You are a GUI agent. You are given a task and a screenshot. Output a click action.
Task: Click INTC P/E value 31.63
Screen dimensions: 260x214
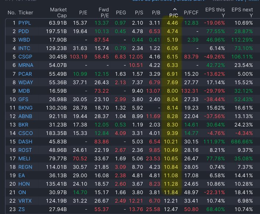(80, 48)
